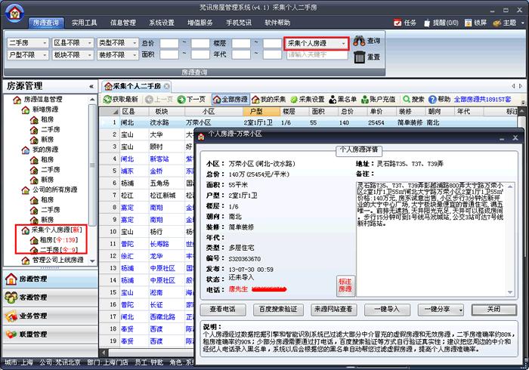
Task: Click the 百度搜索验证 button
Action: pos(278,310)
